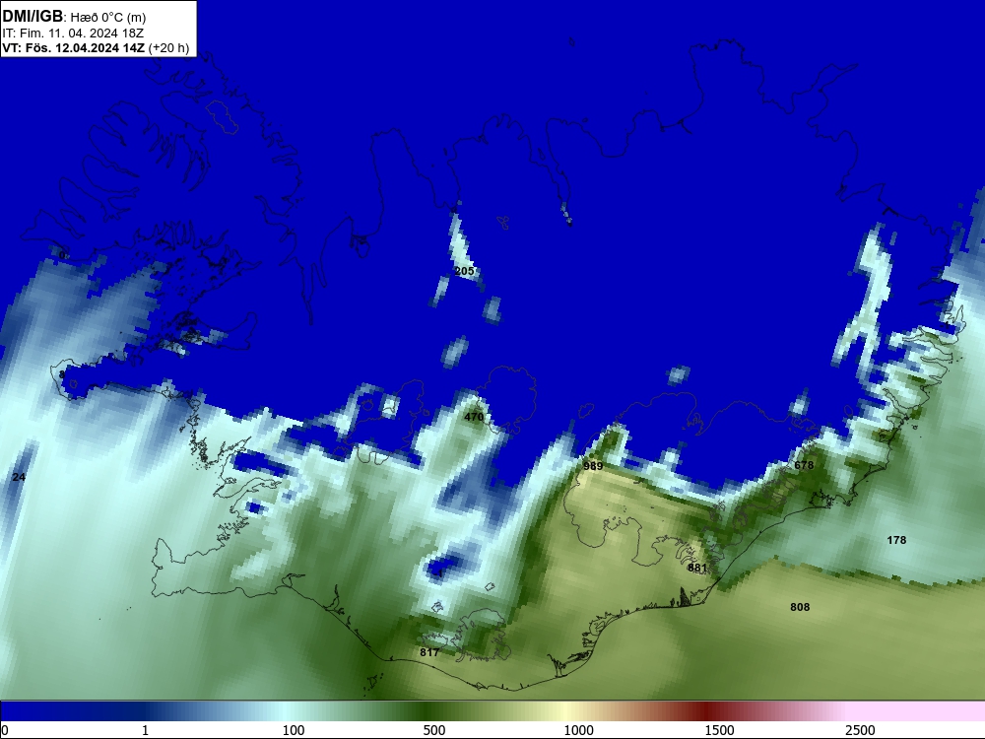Screen dimensions: 985x739
Task: Click the valid time 'VT: Fös. 12.04.2024 14Z'
Action: pos(74,48)
